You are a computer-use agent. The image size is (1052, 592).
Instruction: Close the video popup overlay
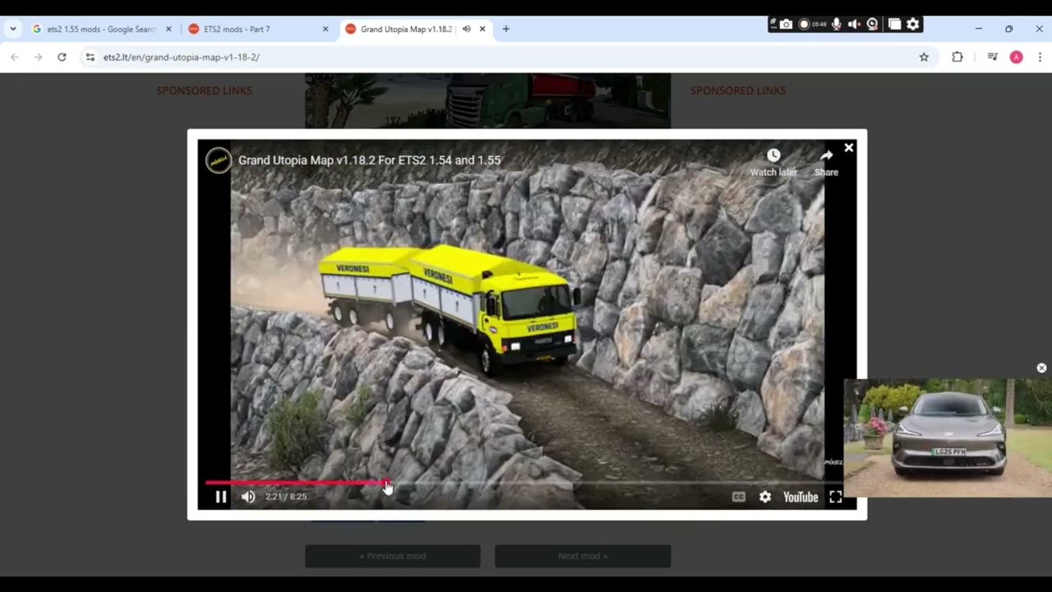click(849, 148)
